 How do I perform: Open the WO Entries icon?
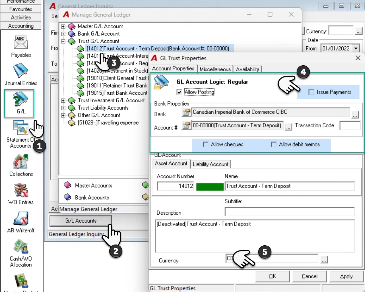tap(21, 190)
